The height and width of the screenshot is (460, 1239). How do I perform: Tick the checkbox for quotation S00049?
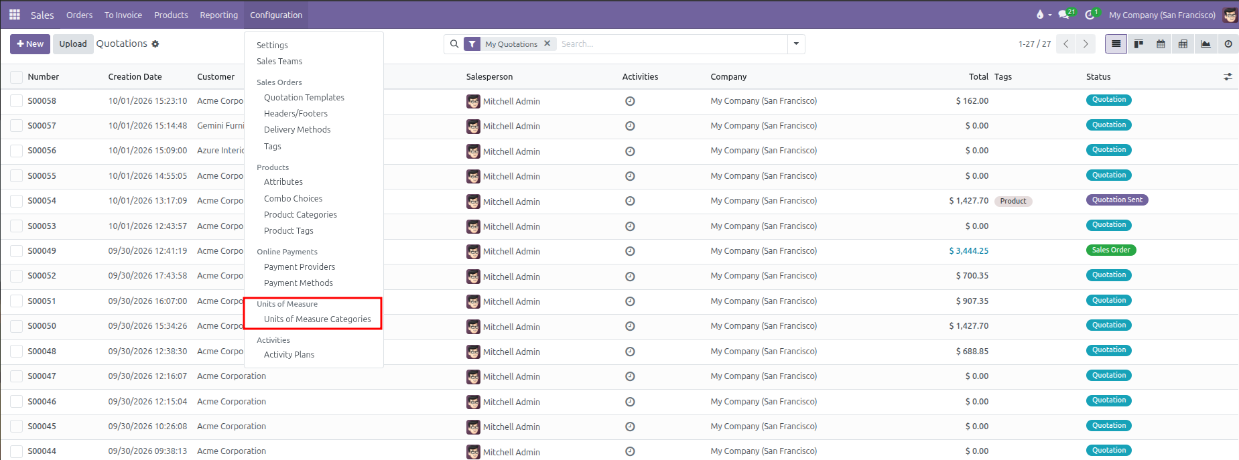[x=17, y=251]
